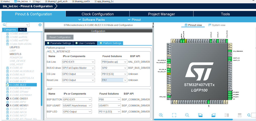Toggle vertical split view icon
256x121 pixels.
tap(227, 115)
